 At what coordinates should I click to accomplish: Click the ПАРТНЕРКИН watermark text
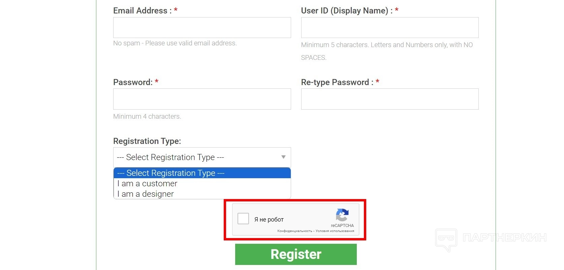[x=504, y=238]
